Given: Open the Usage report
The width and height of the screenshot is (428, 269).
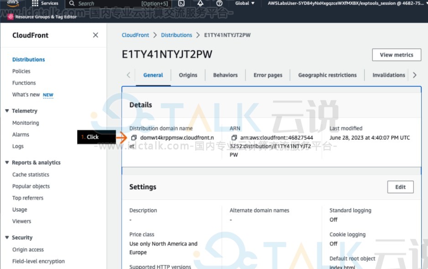Looking at the screenshot, I should click(20, 210).
